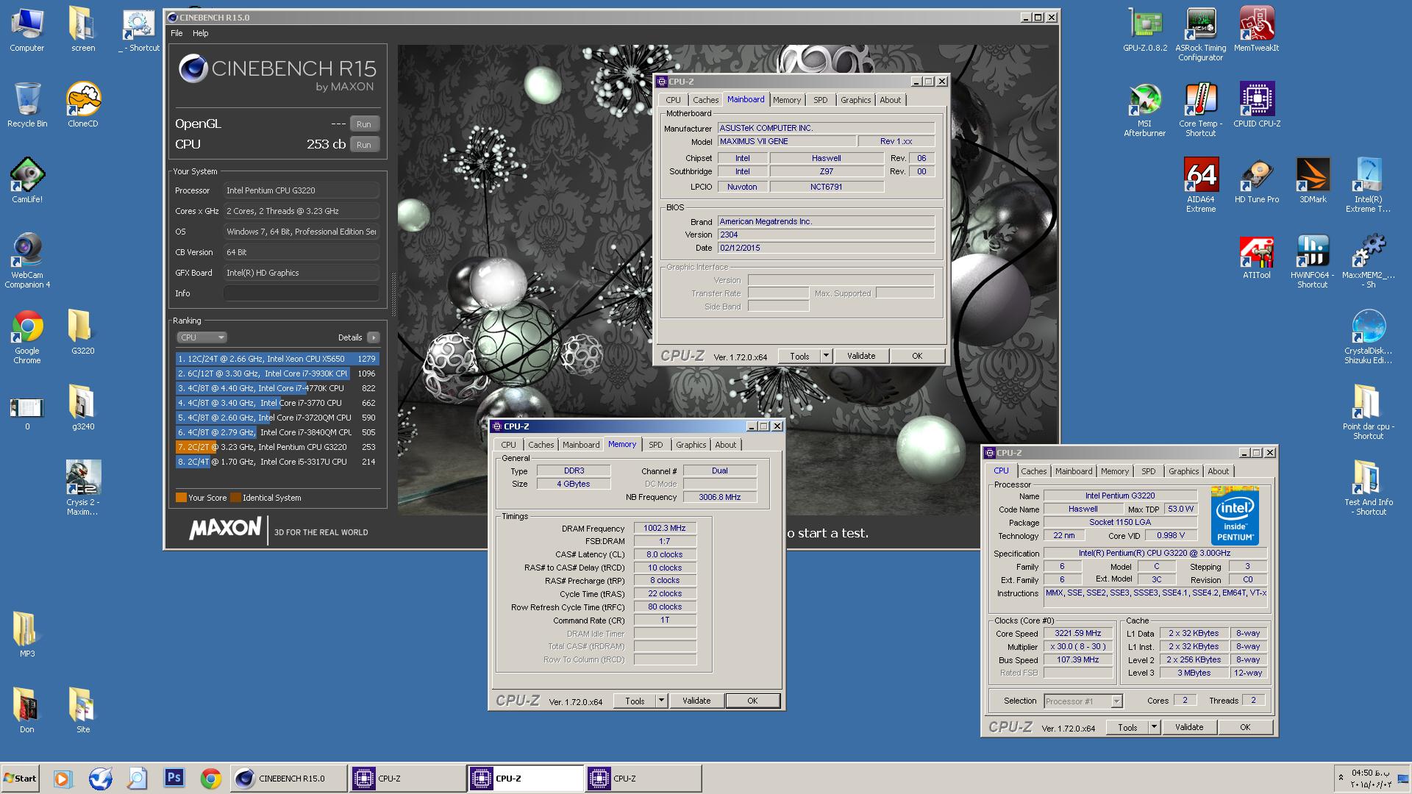This screenshot has height=794, width=1412.
Task: Open the g3240 desktop folder
Action: 83,408
